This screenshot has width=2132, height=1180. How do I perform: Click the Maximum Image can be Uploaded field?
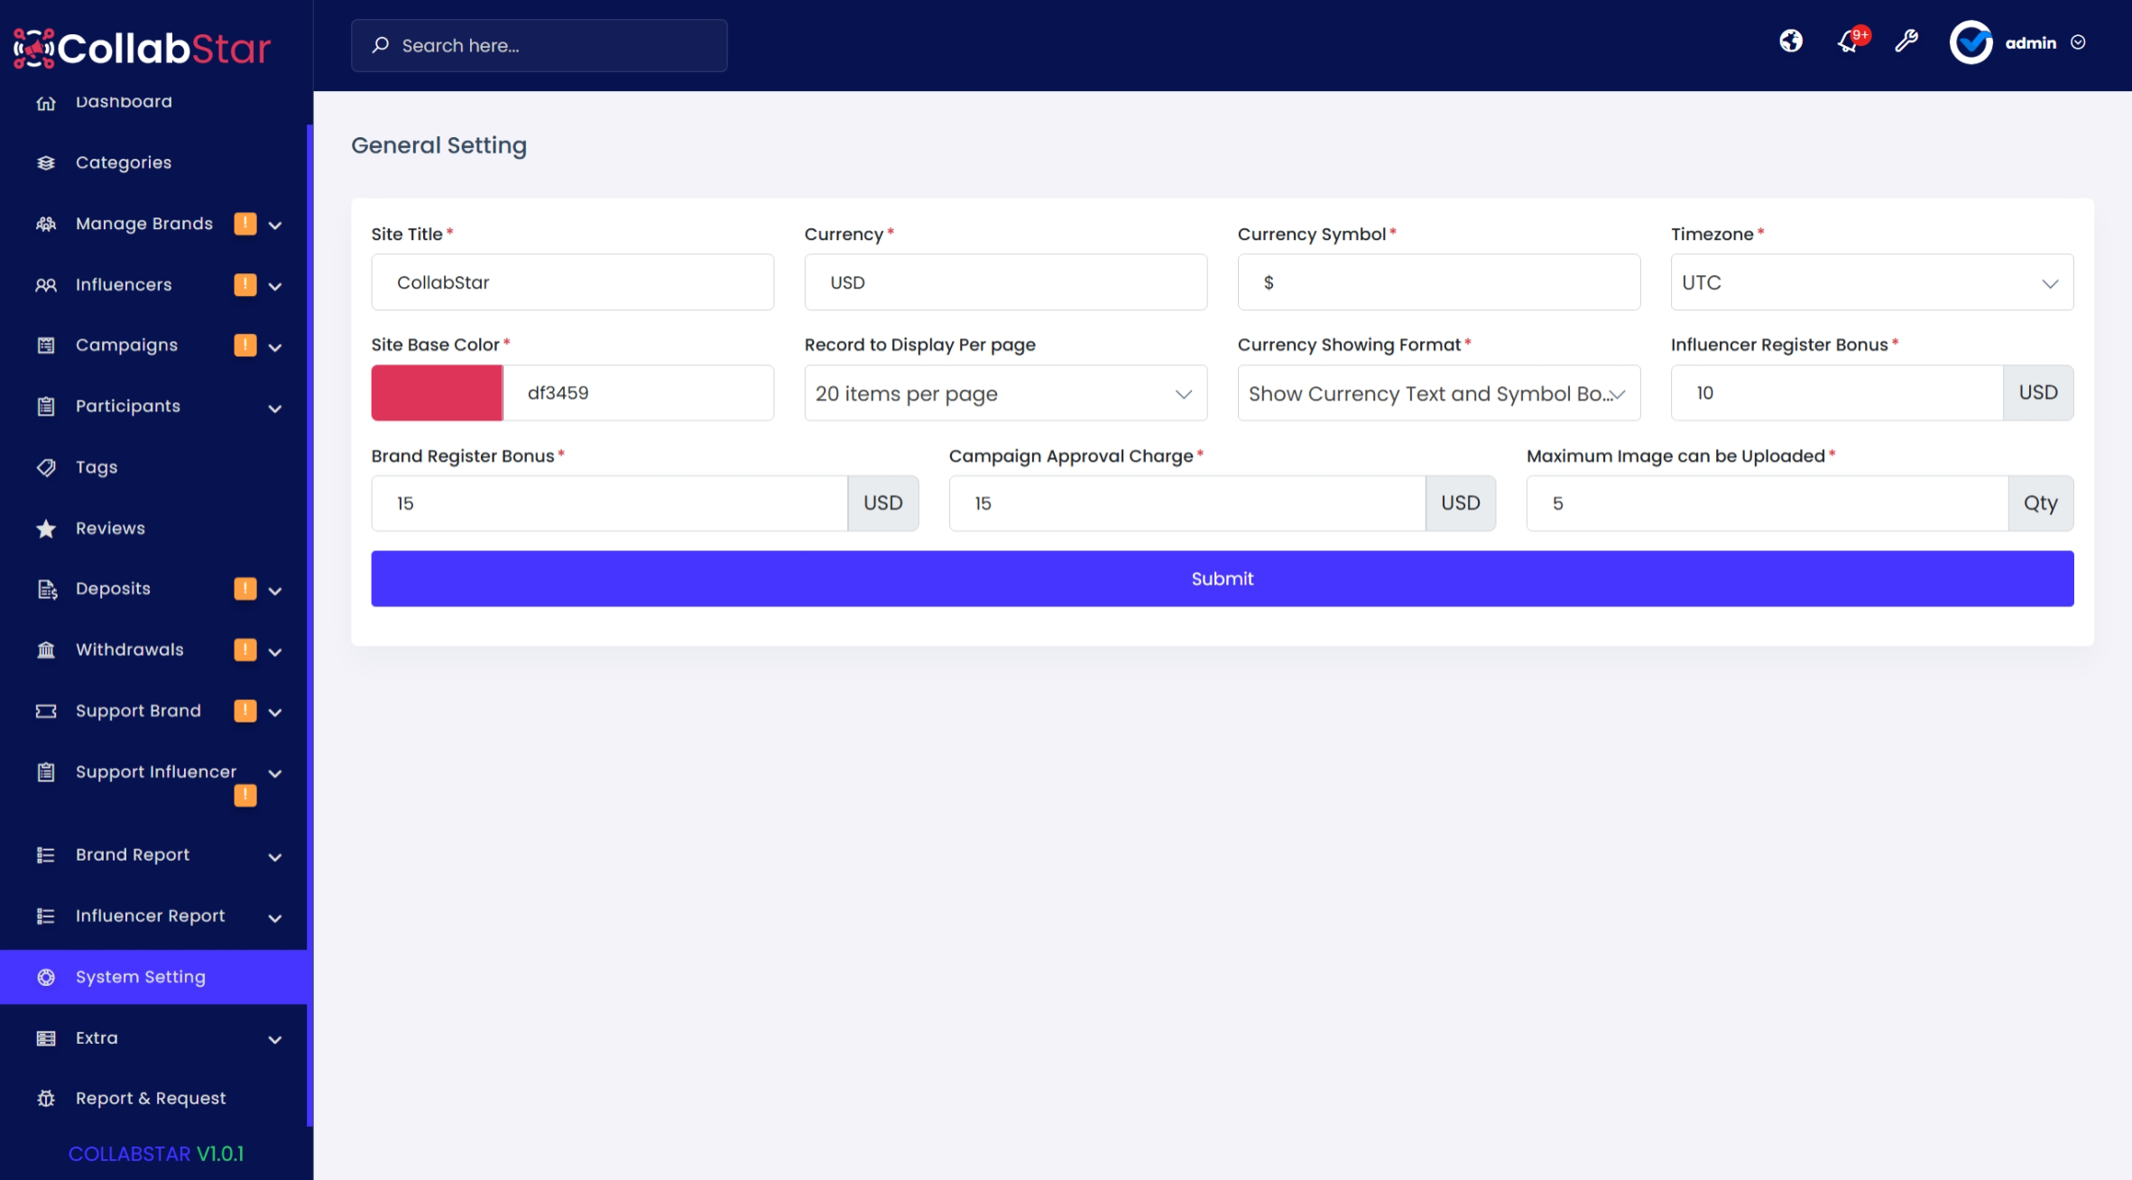1767,503
